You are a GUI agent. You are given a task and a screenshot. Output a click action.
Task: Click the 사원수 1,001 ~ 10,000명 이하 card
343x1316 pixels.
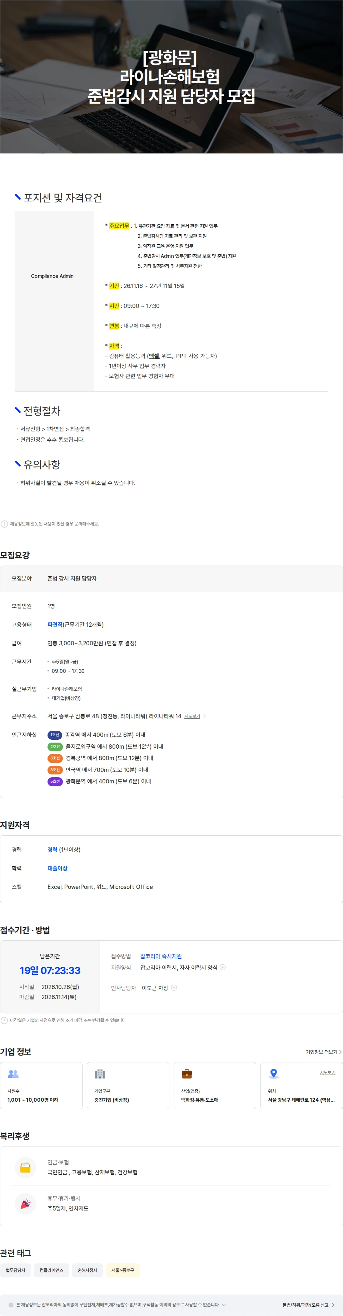click(x=41, y=1086)
